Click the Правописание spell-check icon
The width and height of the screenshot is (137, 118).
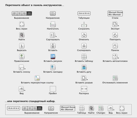[x=22, y=57]
